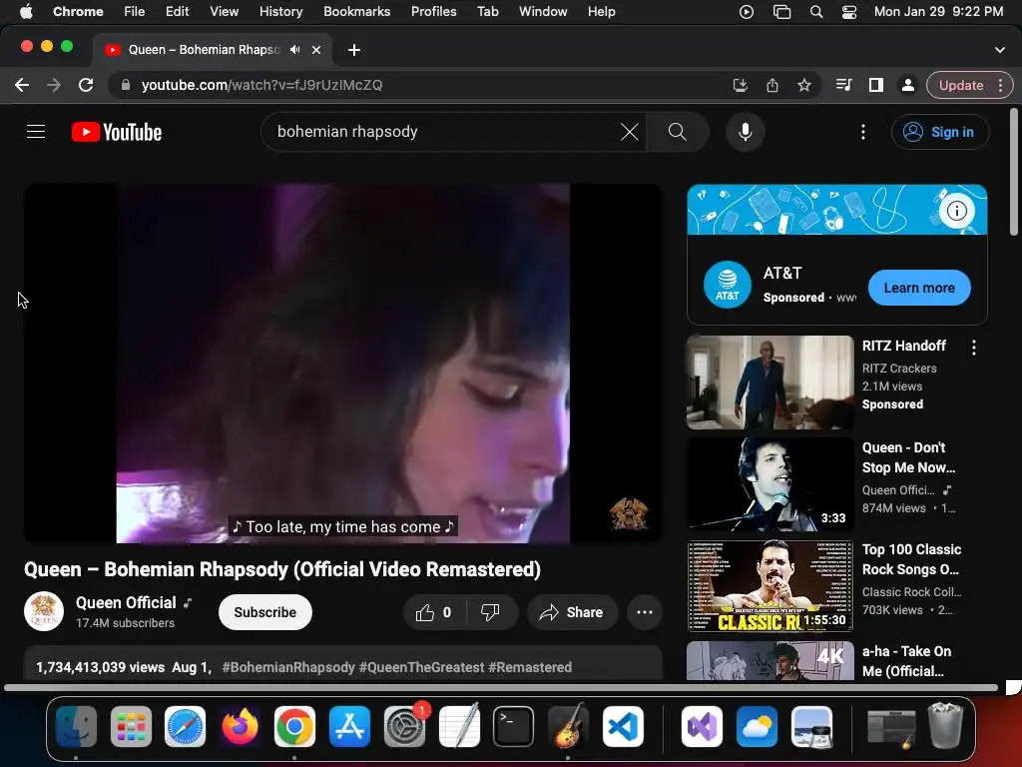Click the Queen crest watermark in video
This screenshot has height=767, width=1022.
tap(629, 513)
